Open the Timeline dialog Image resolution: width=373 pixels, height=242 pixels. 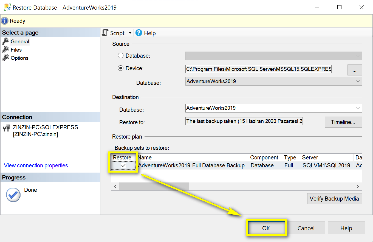pyautogui.click(x=343, y=122)
